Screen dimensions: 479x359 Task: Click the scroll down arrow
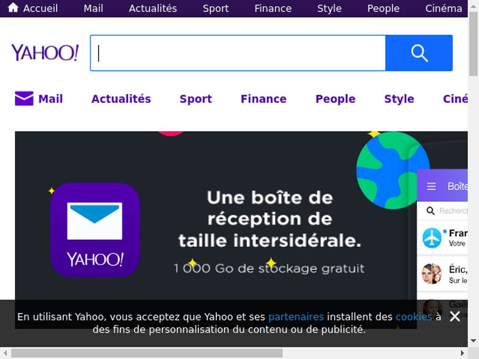pyautogui.click(x=473, y=341)
